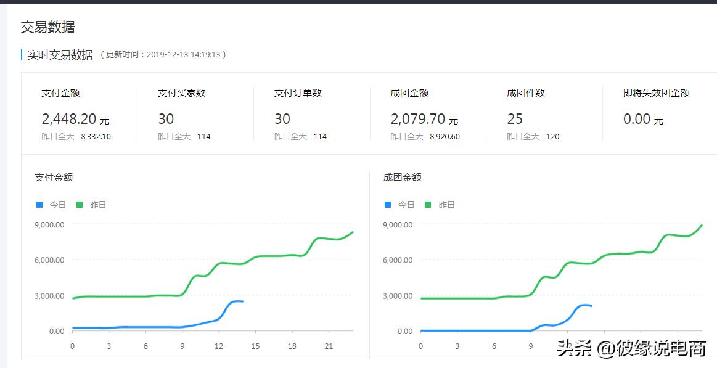Click the green legend square for 昨日

(x=80, y=204)
